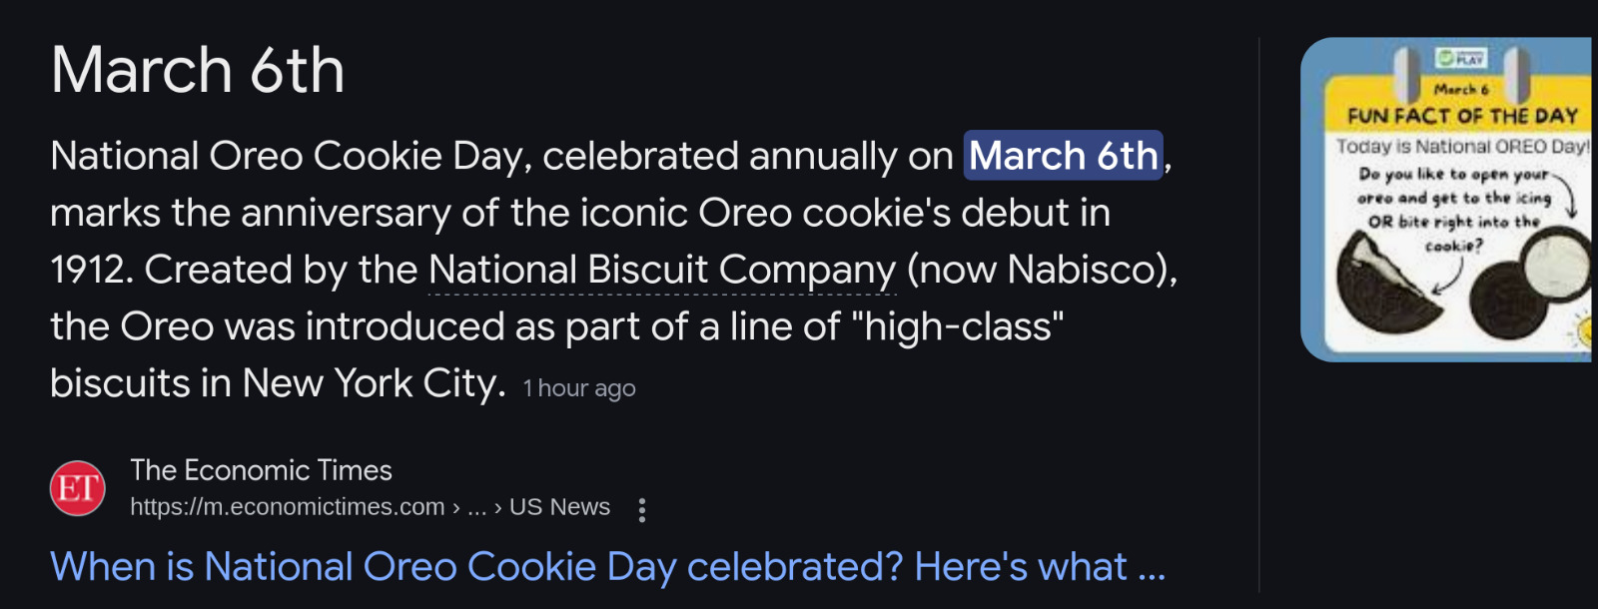Click the red Economic Times ET logo
This screenshot has width=1598, height=609.
(x=78, y=488)
